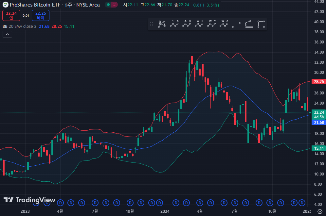Click the rightmost dividend D marker
This screenshot has height=216, width=326.
pos(302,203)
